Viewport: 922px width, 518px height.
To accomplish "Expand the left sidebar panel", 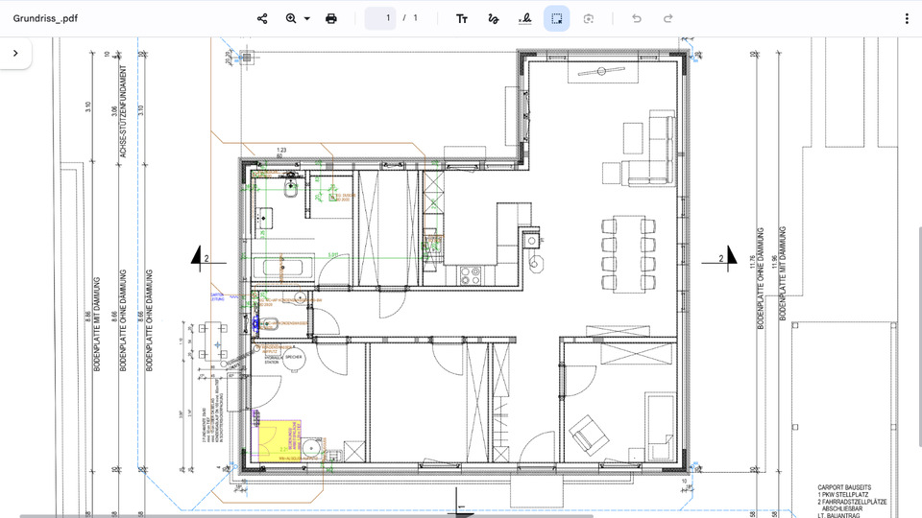I will [15, 54].
